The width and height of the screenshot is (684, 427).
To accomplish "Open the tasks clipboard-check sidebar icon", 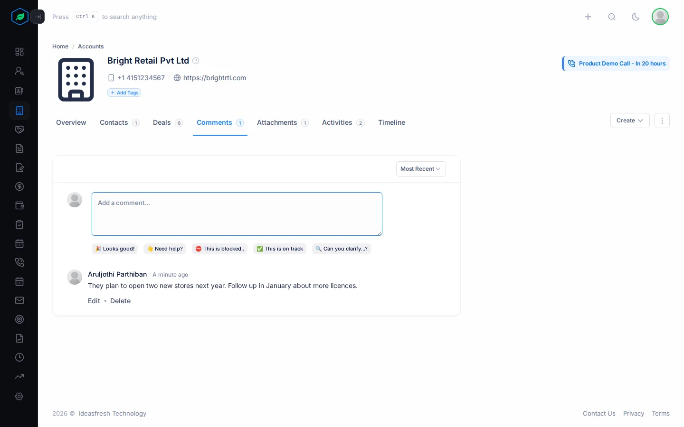I will (19, 224).
